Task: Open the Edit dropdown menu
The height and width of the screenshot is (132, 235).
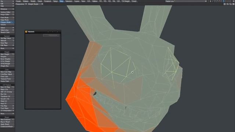Action: pos(7,4)
